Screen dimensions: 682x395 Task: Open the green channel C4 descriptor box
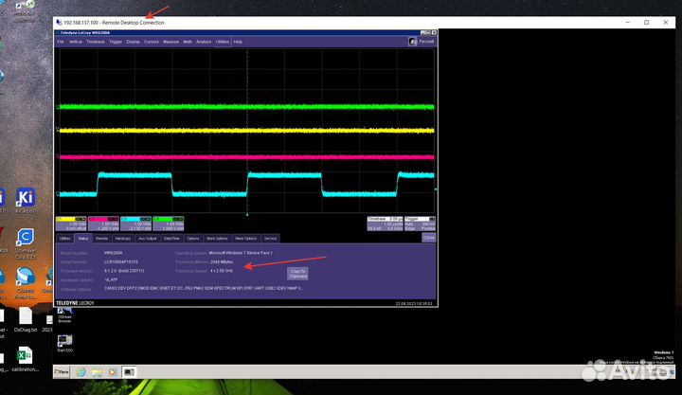coord(168,224)
